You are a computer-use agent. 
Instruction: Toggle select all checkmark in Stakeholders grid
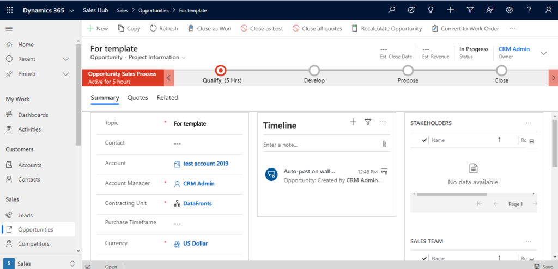(x=424, y=140)
